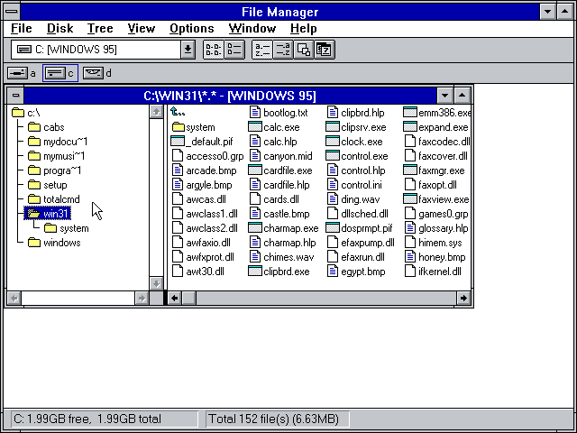Click tree pane scroll down arrow
The width and height of the screenshot is (577, 433).
tap(156, 283)
